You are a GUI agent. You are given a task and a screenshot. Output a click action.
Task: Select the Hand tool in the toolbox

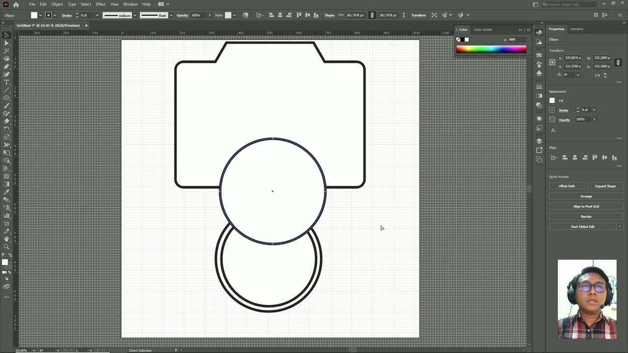point(7,239)
